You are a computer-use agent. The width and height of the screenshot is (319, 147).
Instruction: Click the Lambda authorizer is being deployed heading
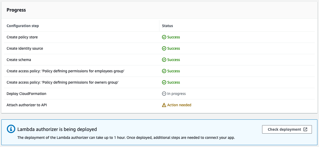57,129
